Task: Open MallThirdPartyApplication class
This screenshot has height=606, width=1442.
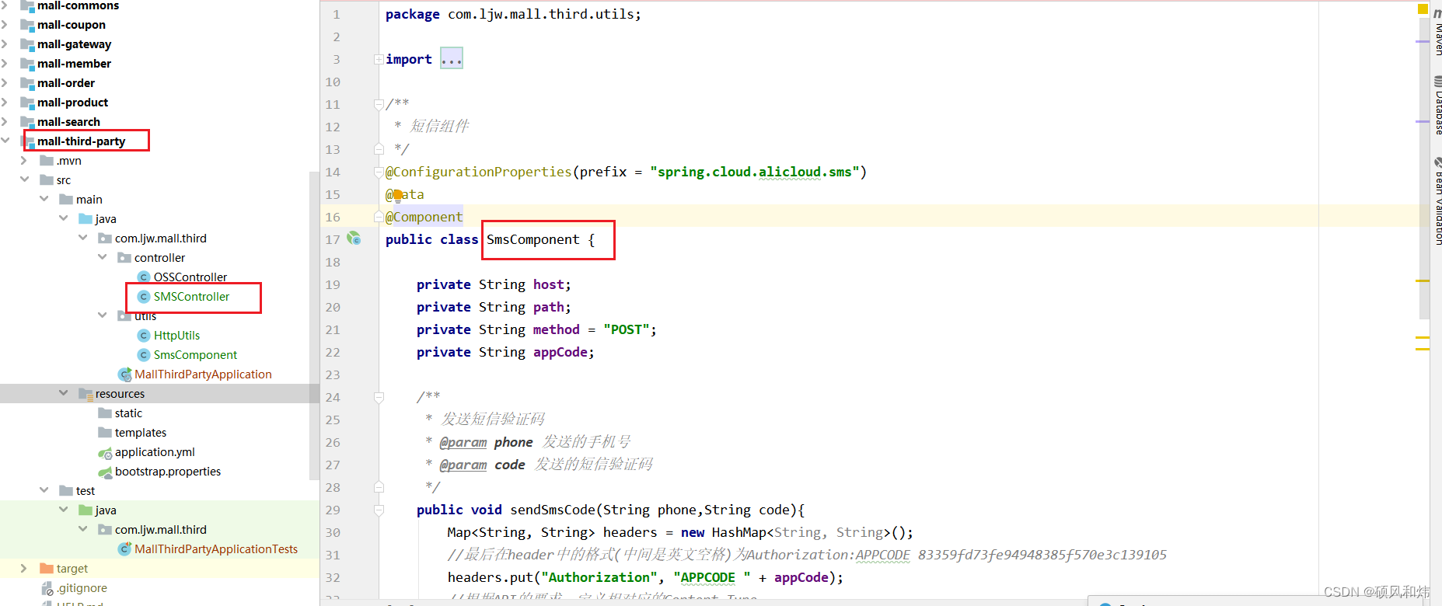Action: [x=203, y=374]
